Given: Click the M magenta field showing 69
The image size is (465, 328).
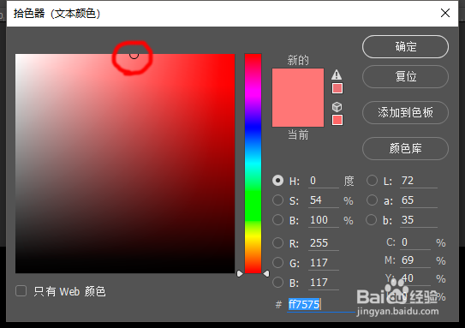Looking at the screenshot, I should 415,260.
